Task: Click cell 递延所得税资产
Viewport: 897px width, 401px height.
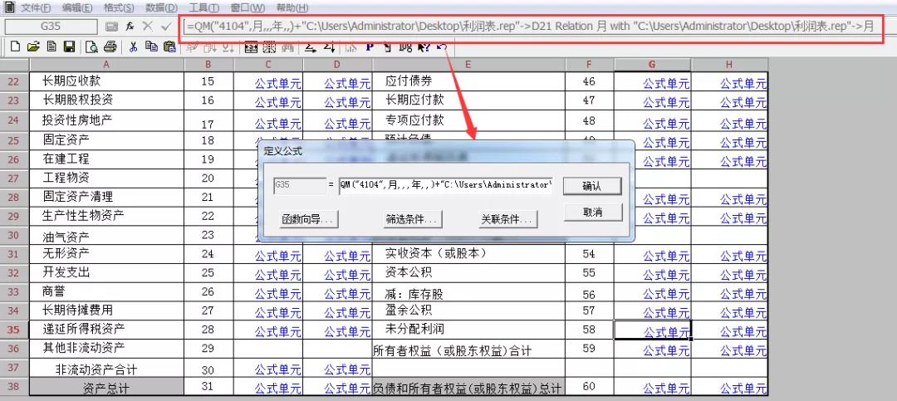Action: (x=106, y=330)
